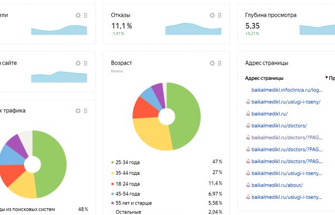Viewport: 335px width, 215px height.
Task: Click the 48 % search systems value
Action: (x=83, y=209)
